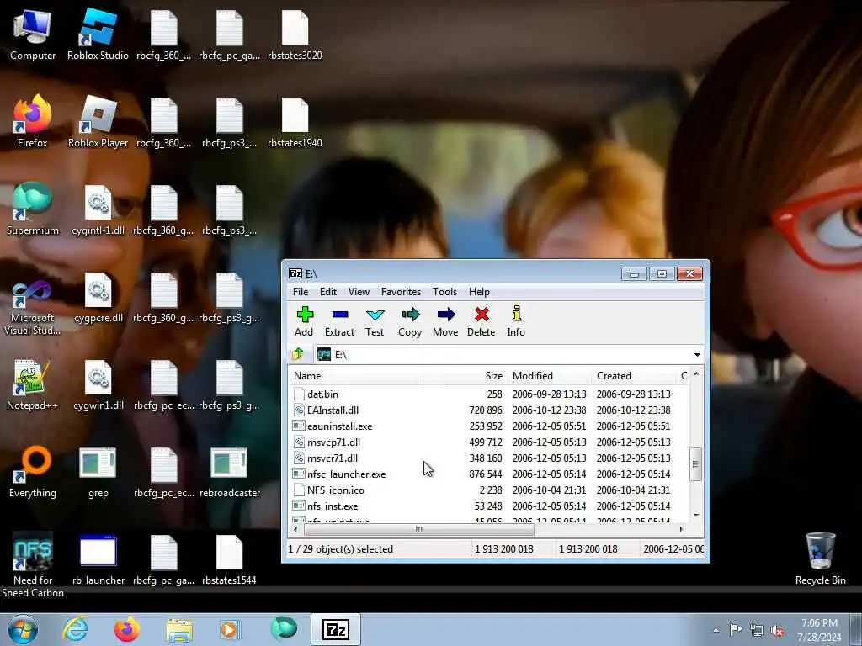862x646 pixels.
Task: Sort files by the Created column
Action: click(635, 376)
